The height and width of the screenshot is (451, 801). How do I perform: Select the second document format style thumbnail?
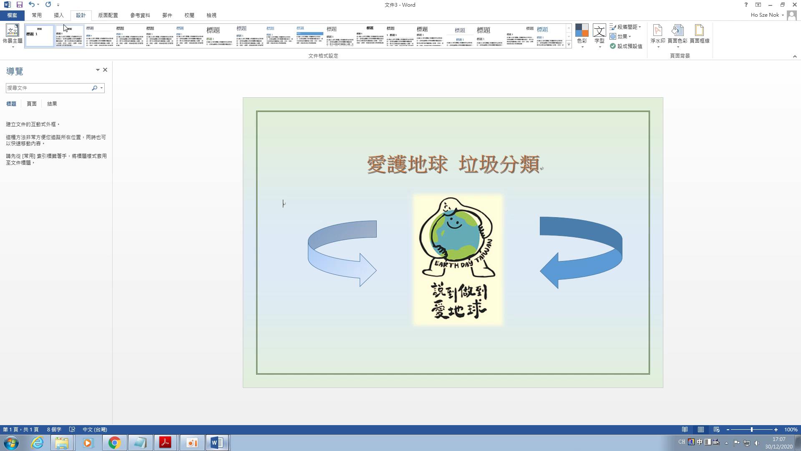69,36
